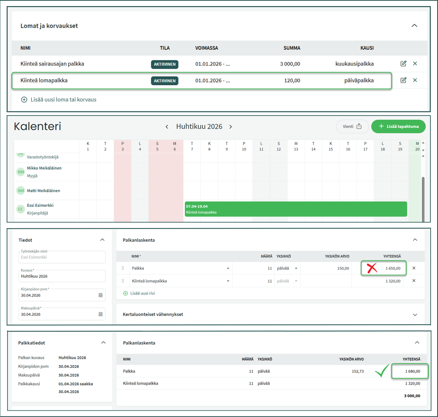
Task: Open the green 07.04-19.04 Kiinteä lomapalkka event
Action: pyautogui.click(x=296, y=209)
